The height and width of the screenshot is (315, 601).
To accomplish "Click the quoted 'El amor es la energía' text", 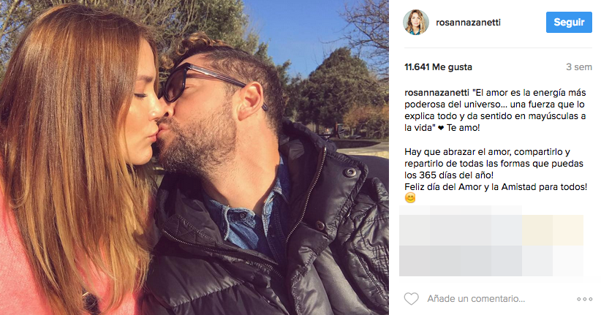I will [495, 110].
